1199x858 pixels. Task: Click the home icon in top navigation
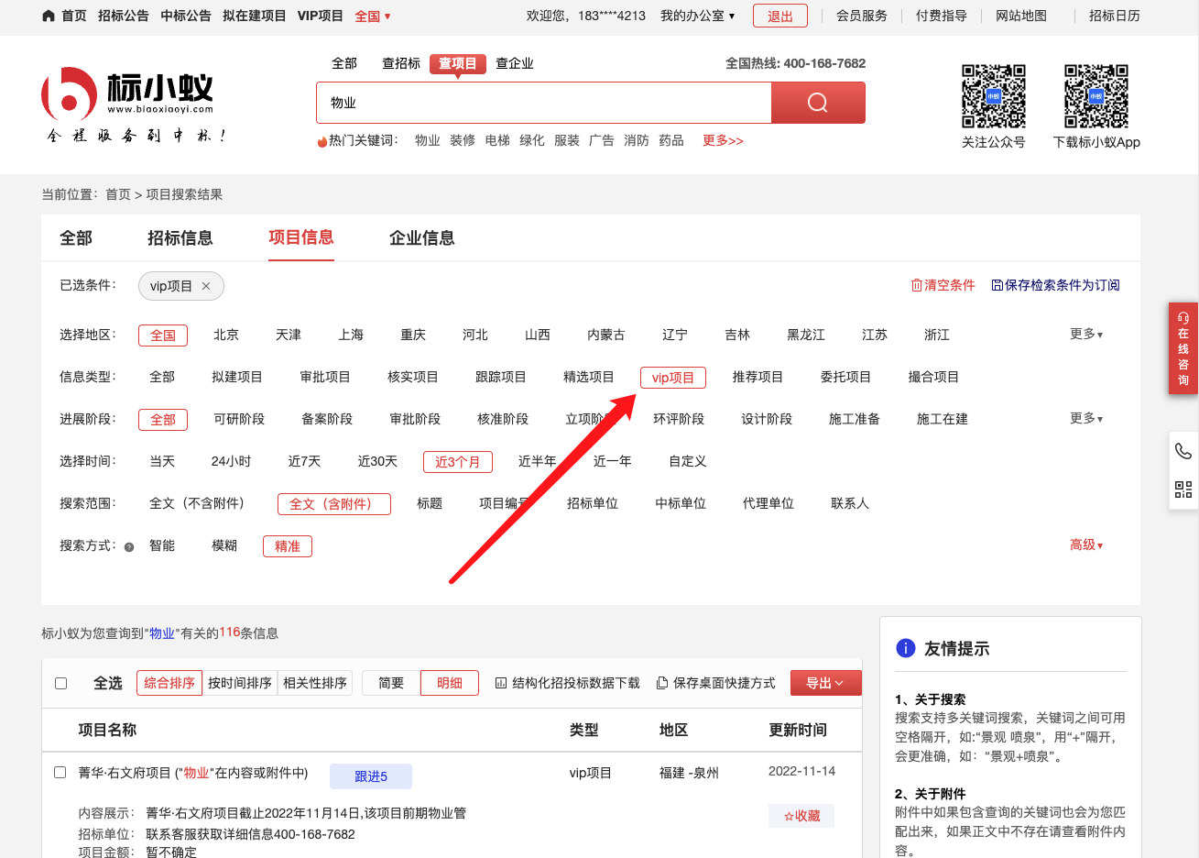[49, 16]
